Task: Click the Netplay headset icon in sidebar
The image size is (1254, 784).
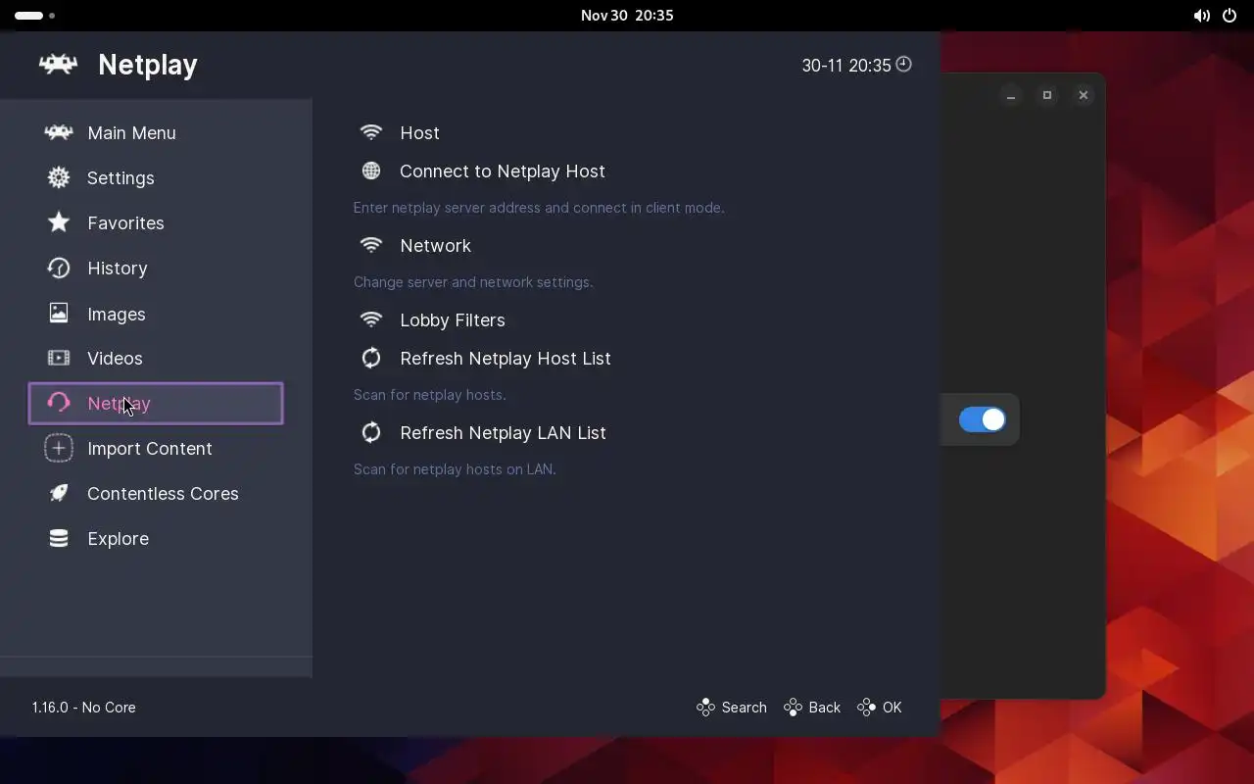Action: (x=59, y=403)
